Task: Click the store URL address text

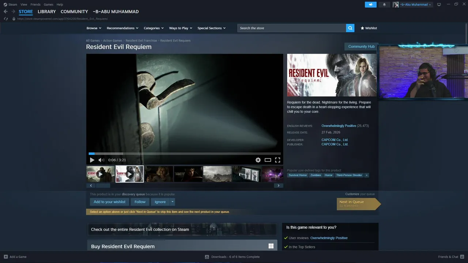Action: pyautogui.click(x=62, y=19)
